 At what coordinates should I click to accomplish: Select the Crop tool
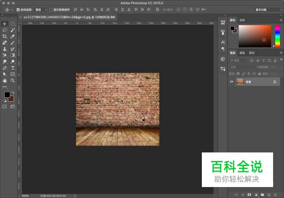point(5,36)
